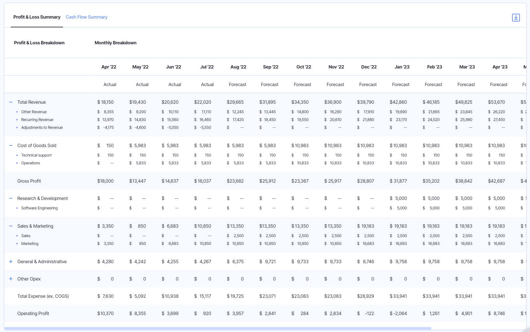
Task: Click the download/export report icon
Action: coord(516,17)
